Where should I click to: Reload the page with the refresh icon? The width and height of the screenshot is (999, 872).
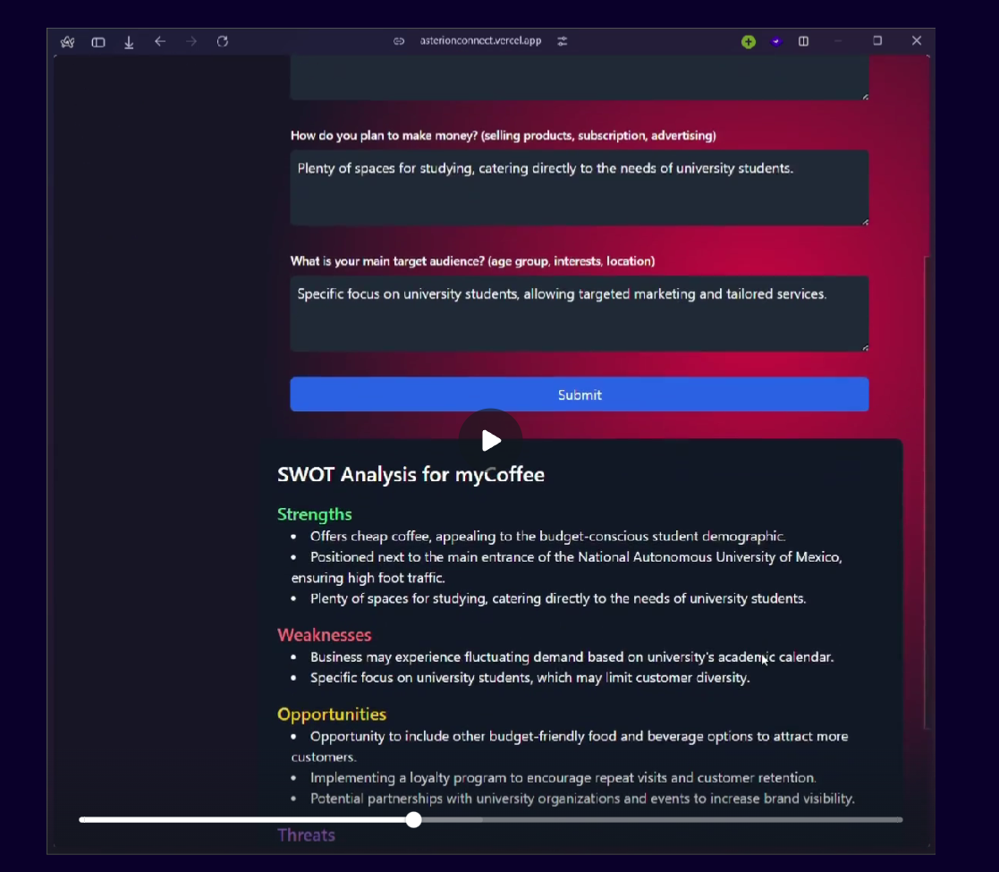223,41
